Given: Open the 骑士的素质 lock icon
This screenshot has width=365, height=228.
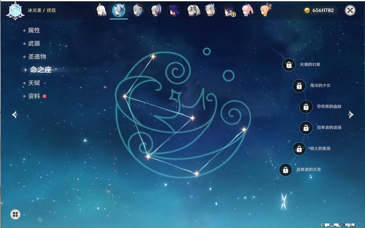Looking at the screenshot, I should click(x=299, y=149).
